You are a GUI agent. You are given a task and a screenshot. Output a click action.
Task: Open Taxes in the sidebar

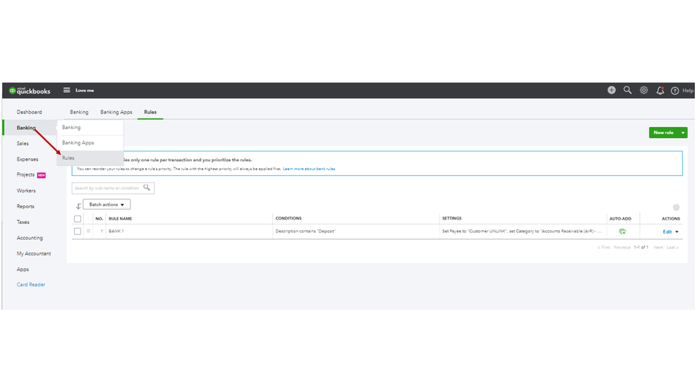coord(23,222)
